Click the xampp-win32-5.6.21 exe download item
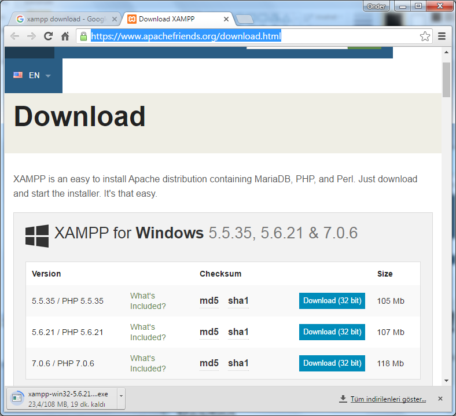This screenshot has width=456, height=416. 62,399
